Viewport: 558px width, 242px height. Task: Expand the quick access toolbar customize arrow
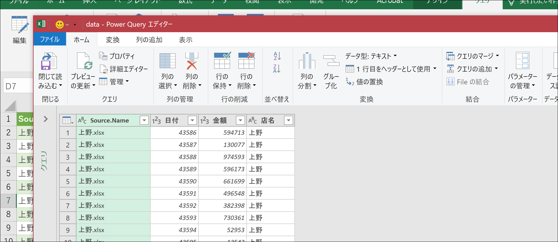pos(75,25)
